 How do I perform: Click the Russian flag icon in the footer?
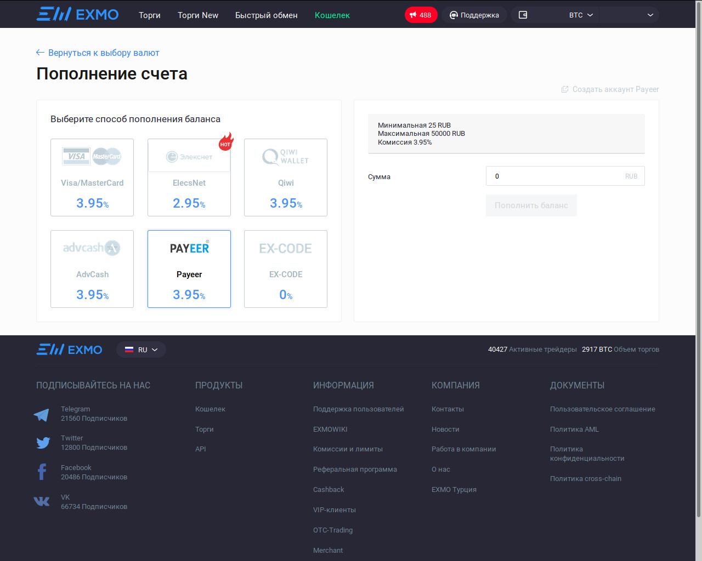tap(129, 350)
